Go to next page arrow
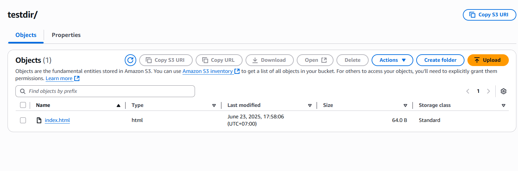The width and height of the screenshot is (518, 171). [488, 91]
